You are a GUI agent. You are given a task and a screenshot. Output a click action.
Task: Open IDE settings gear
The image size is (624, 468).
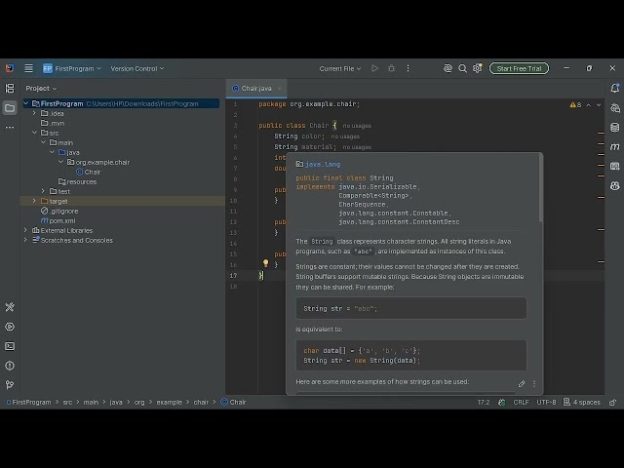coord(477,68)
